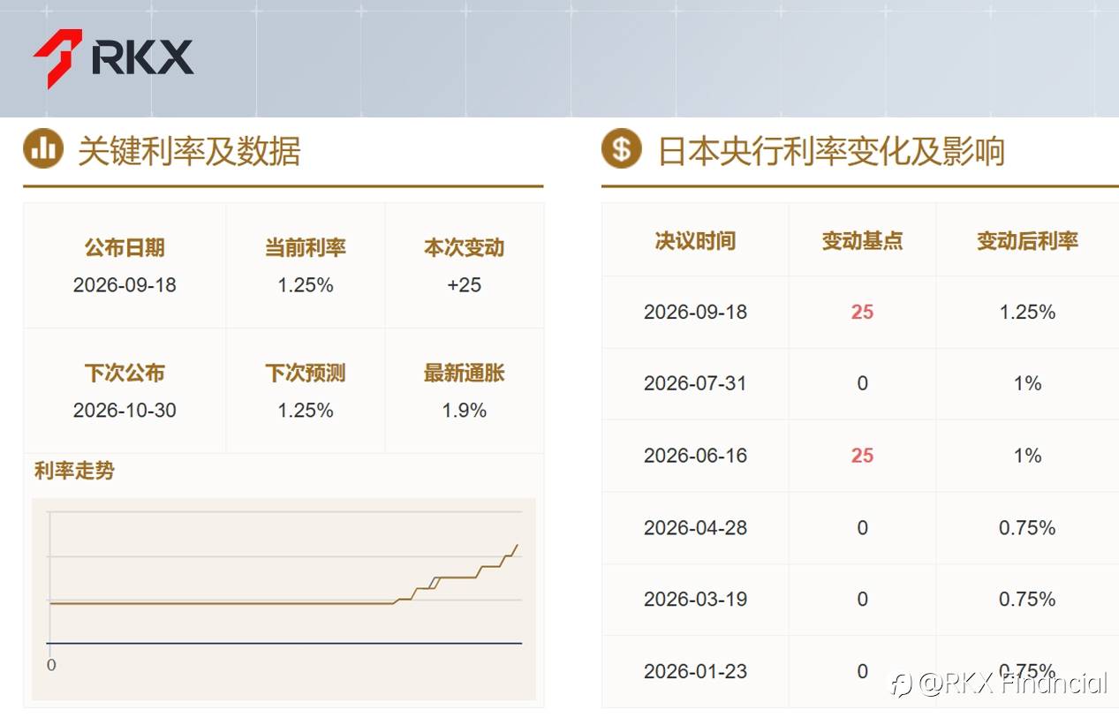Screen dimensions: 1119x725
Task: Click the rate trend line chart
Action: click(x=284, y=599)
